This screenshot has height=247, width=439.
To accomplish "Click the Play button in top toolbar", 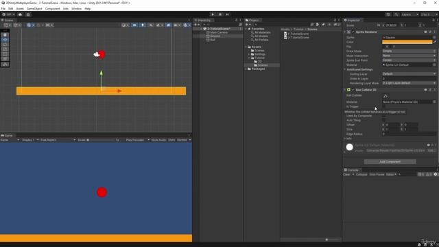I will coord(213,14).
